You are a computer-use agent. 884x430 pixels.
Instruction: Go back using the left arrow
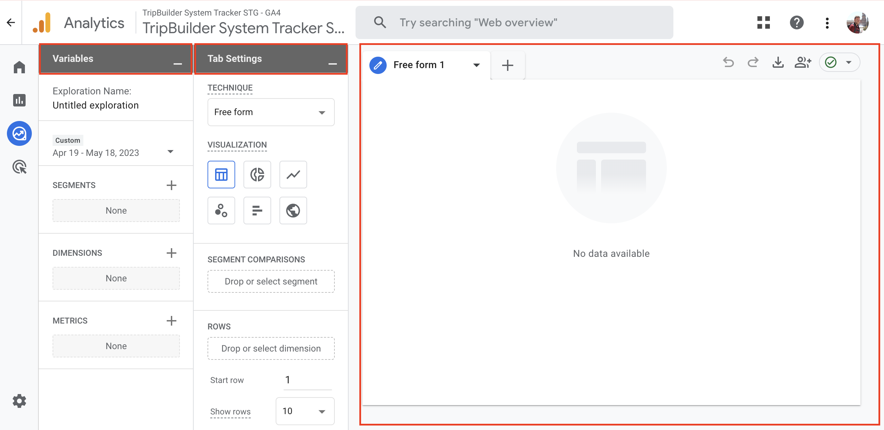[x=11, y=22]
